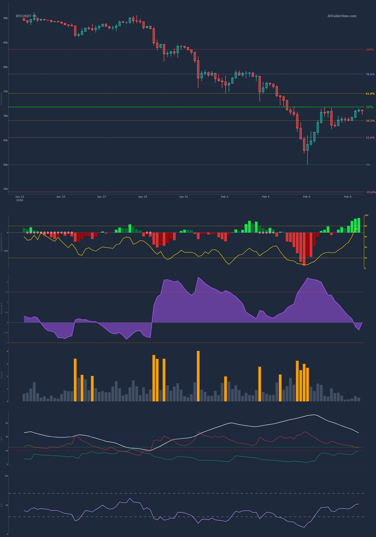Select the RSI panel axis title
Image resolution: width=376 pixels, height=537 pixels.
pyautogui.click(x=1, y=505)
